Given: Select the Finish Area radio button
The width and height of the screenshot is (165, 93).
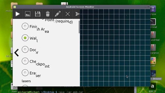Looking at the screenshot, I should tap(25, 26).
